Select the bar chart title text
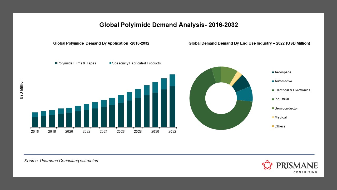Screen dimensions: 337x190 click(101, 43)
